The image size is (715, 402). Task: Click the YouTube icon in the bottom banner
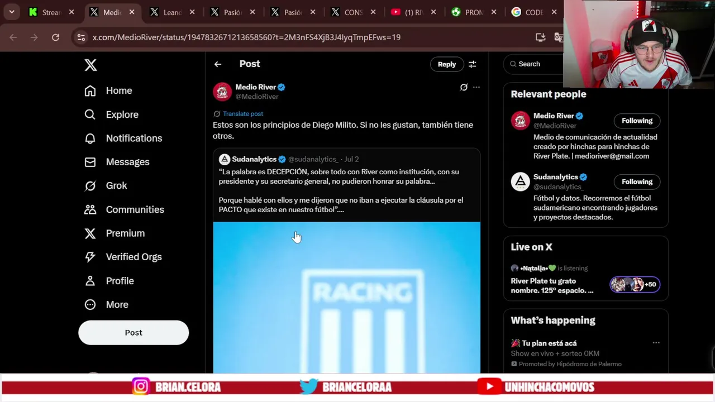489,386
